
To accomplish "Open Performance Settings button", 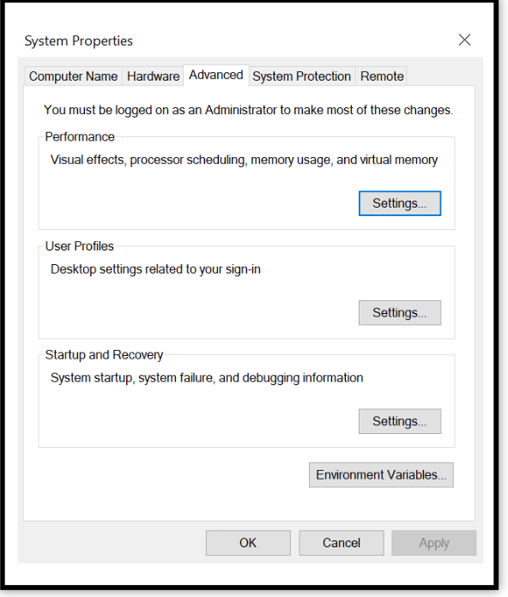I will click(x=400, y=203).
